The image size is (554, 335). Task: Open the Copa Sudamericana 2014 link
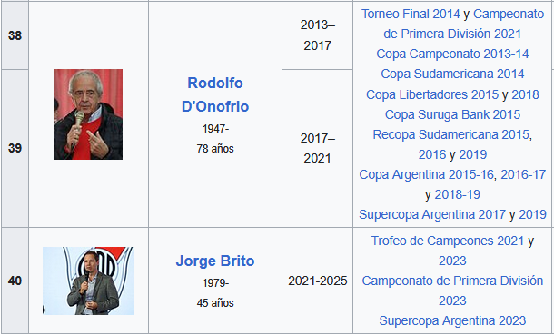click(452, 74)
